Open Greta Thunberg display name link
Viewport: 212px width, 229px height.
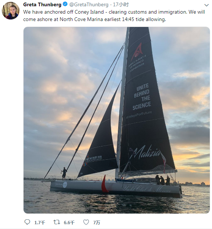42,4
